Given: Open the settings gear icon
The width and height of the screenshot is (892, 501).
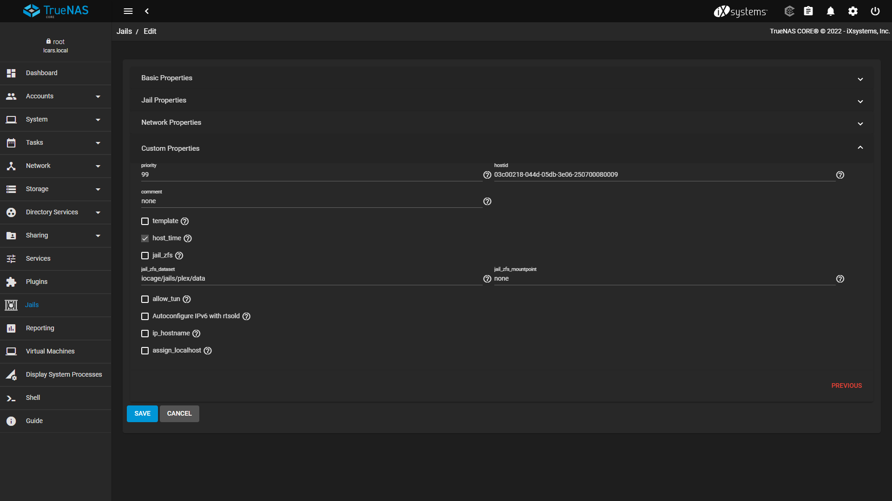Looking at the screenshot, I should click(x=853, y=11).
